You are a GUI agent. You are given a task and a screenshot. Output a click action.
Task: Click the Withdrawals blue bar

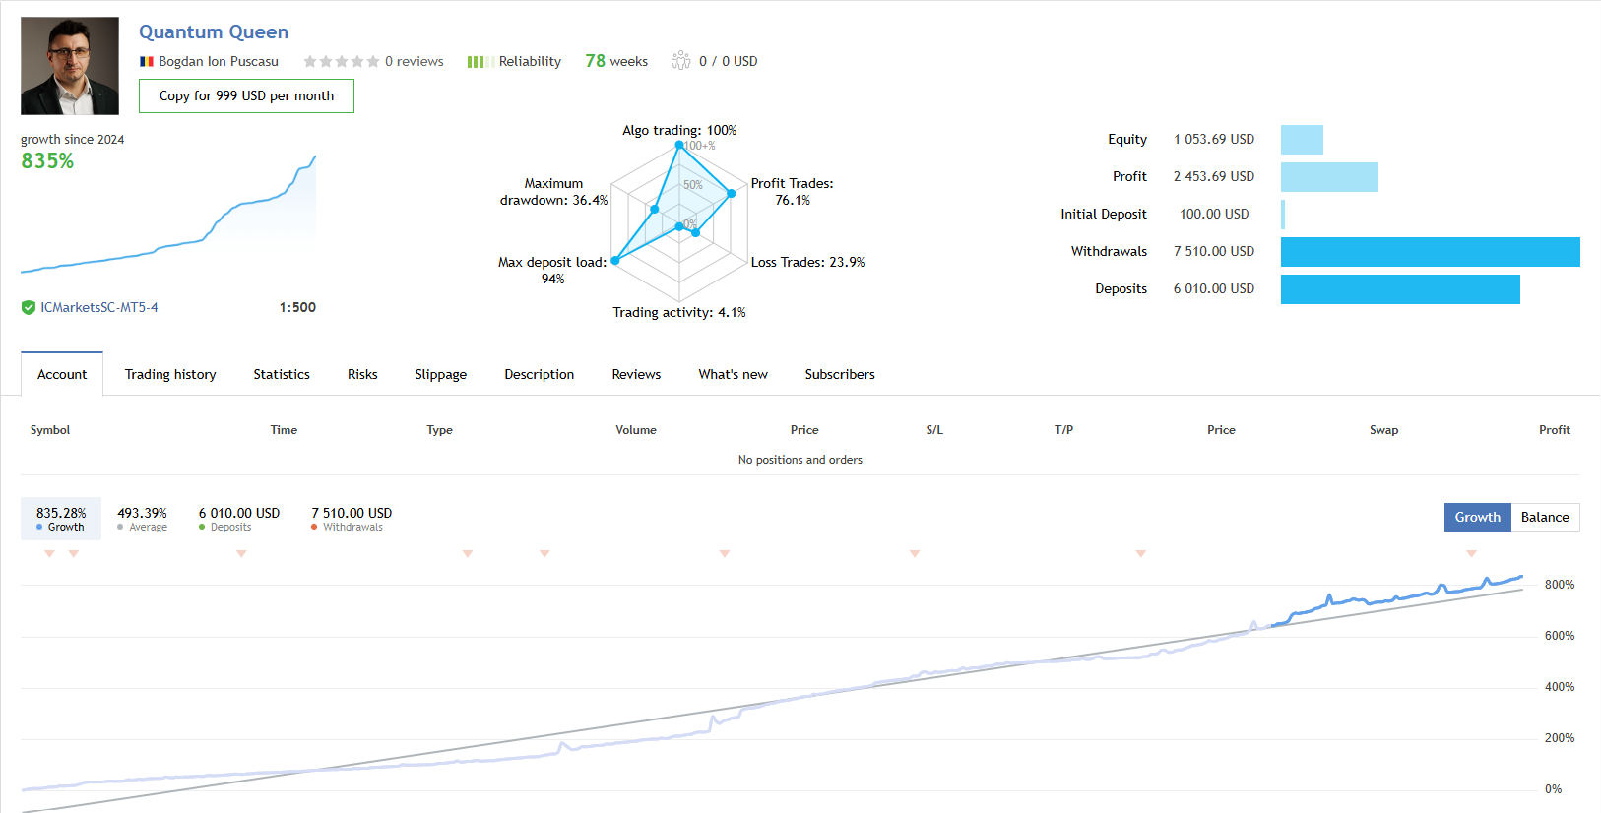coord(1430,252)
